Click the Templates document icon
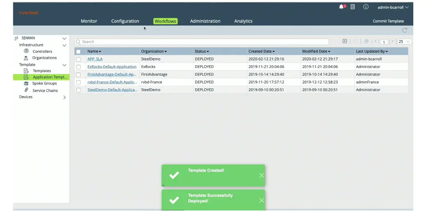Screen dimensions: 429x214 (x=26, y=71)
